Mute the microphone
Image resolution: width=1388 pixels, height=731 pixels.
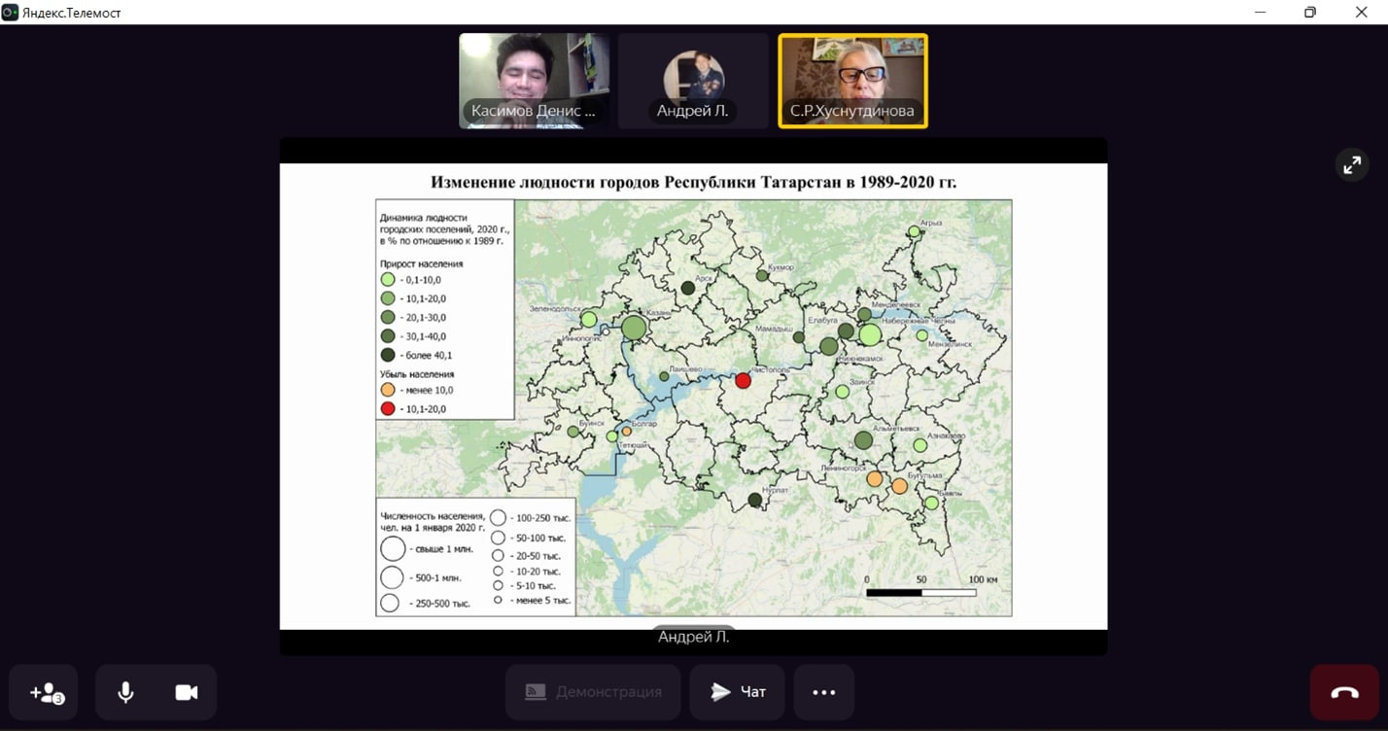click(125, 692)
